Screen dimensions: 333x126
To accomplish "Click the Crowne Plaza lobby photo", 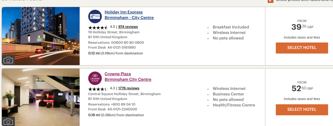I will pyautogui.click(x=41, y=95).
